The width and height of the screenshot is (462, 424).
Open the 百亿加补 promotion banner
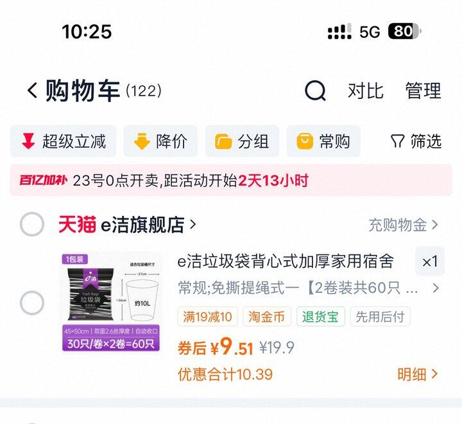231,181
